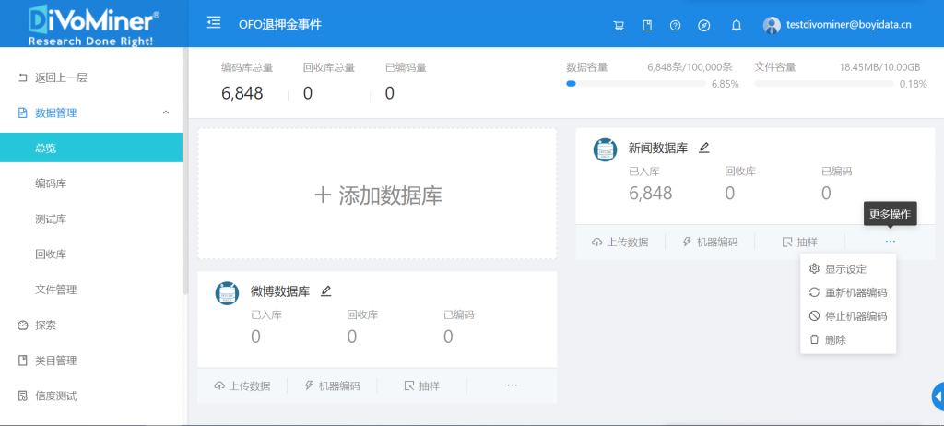Click the user avatar icon
This screenshot has height=426, width=944.
coord(772,25)
